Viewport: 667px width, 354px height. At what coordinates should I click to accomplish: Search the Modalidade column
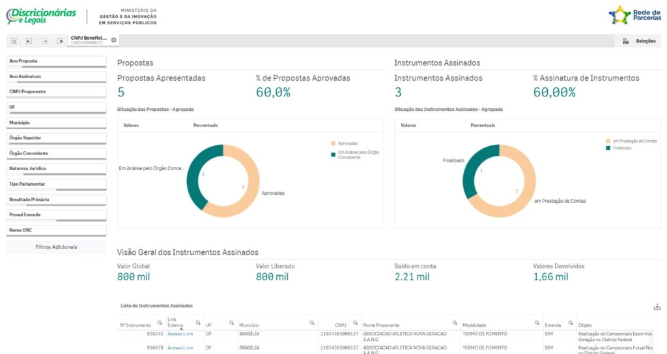tap(537, 323)
